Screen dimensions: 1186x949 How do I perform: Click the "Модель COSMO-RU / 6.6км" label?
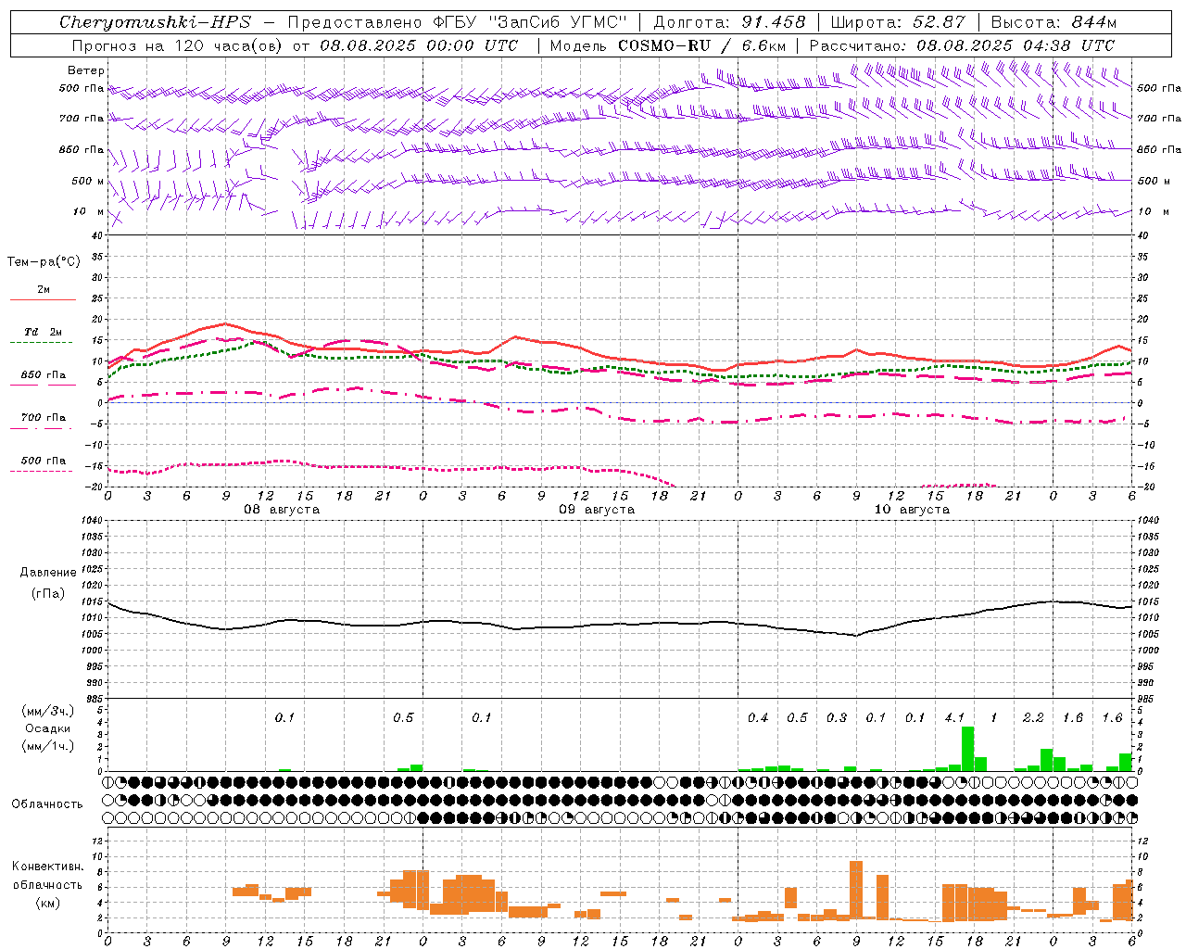(668, 45)
